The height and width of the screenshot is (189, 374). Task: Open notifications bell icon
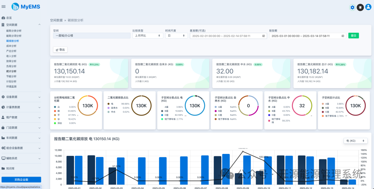tap(360, 7)
